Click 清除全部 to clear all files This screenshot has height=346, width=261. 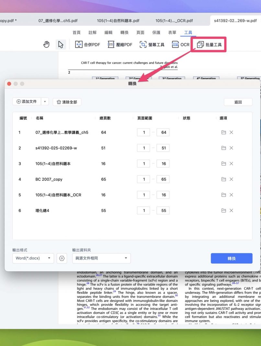(67, 102)
